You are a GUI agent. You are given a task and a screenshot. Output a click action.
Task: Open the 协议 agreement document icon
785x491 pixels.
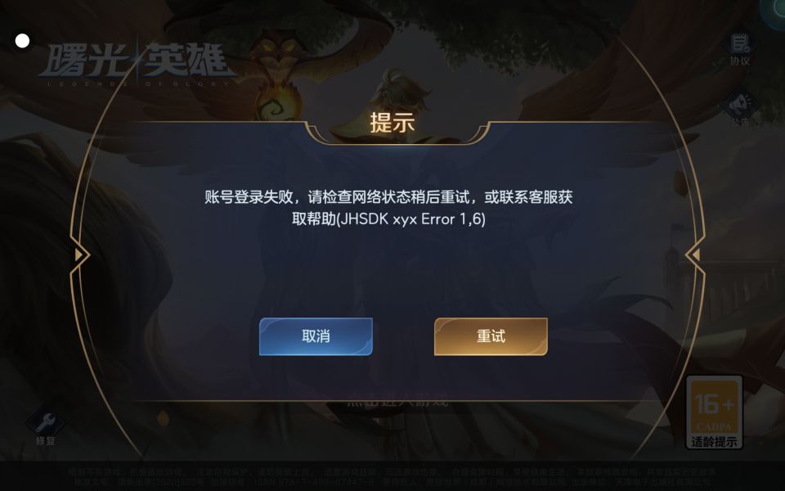739,43
